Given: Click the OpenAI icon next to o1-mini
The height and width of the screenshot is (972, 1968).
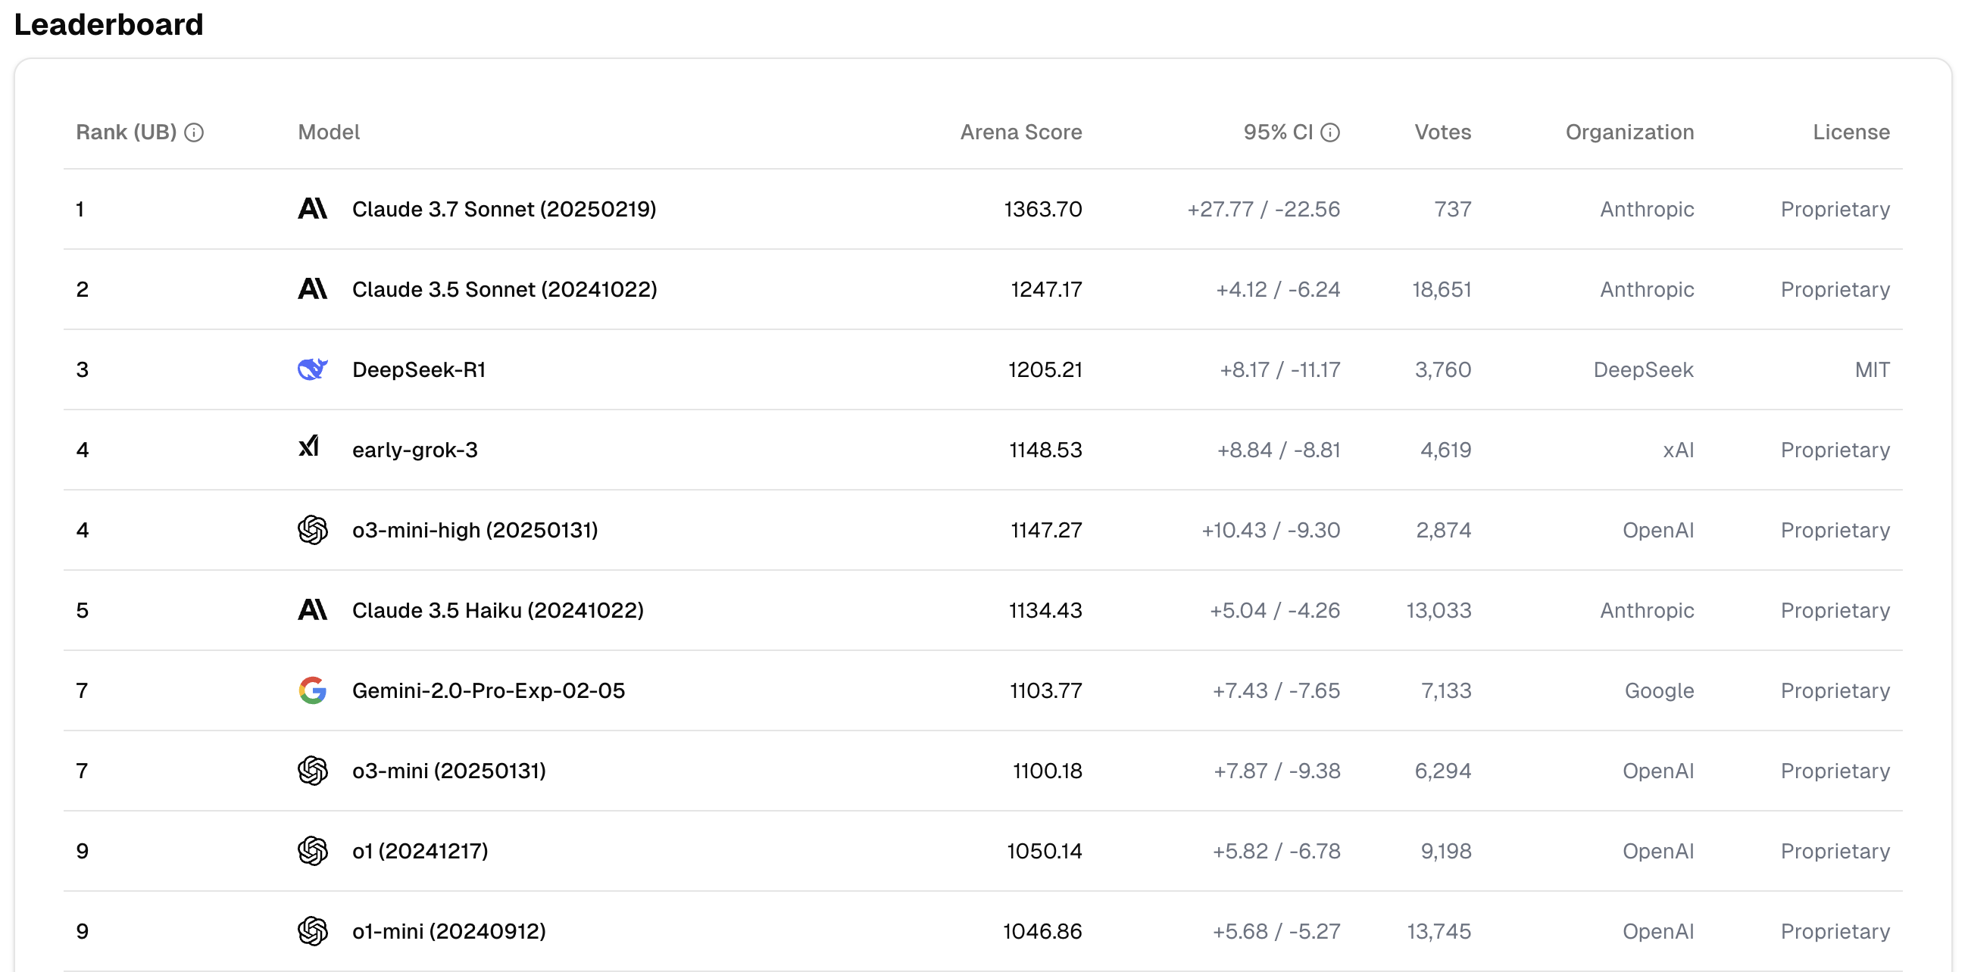Looking at the screenshot, I should (312, 931).
